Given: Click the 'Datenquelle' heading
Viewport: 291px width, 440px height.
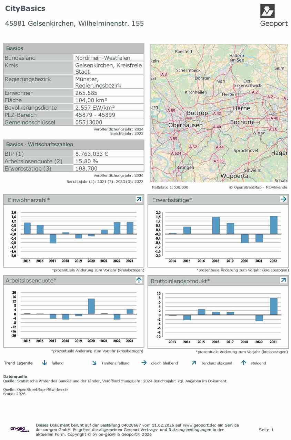Looking at the screenshot, I should tap(15, 376).
